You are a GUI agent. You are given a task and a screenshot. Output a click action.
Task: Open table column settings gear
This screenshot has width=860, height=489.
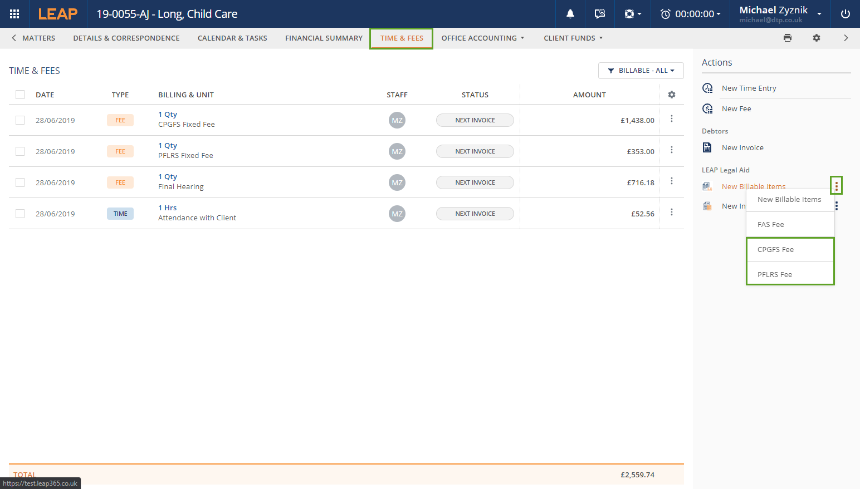point(672,95)
